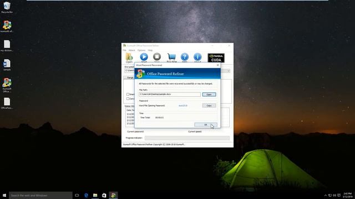
Task: Toggle the Smart checkbox in main window
Action: 128,95
